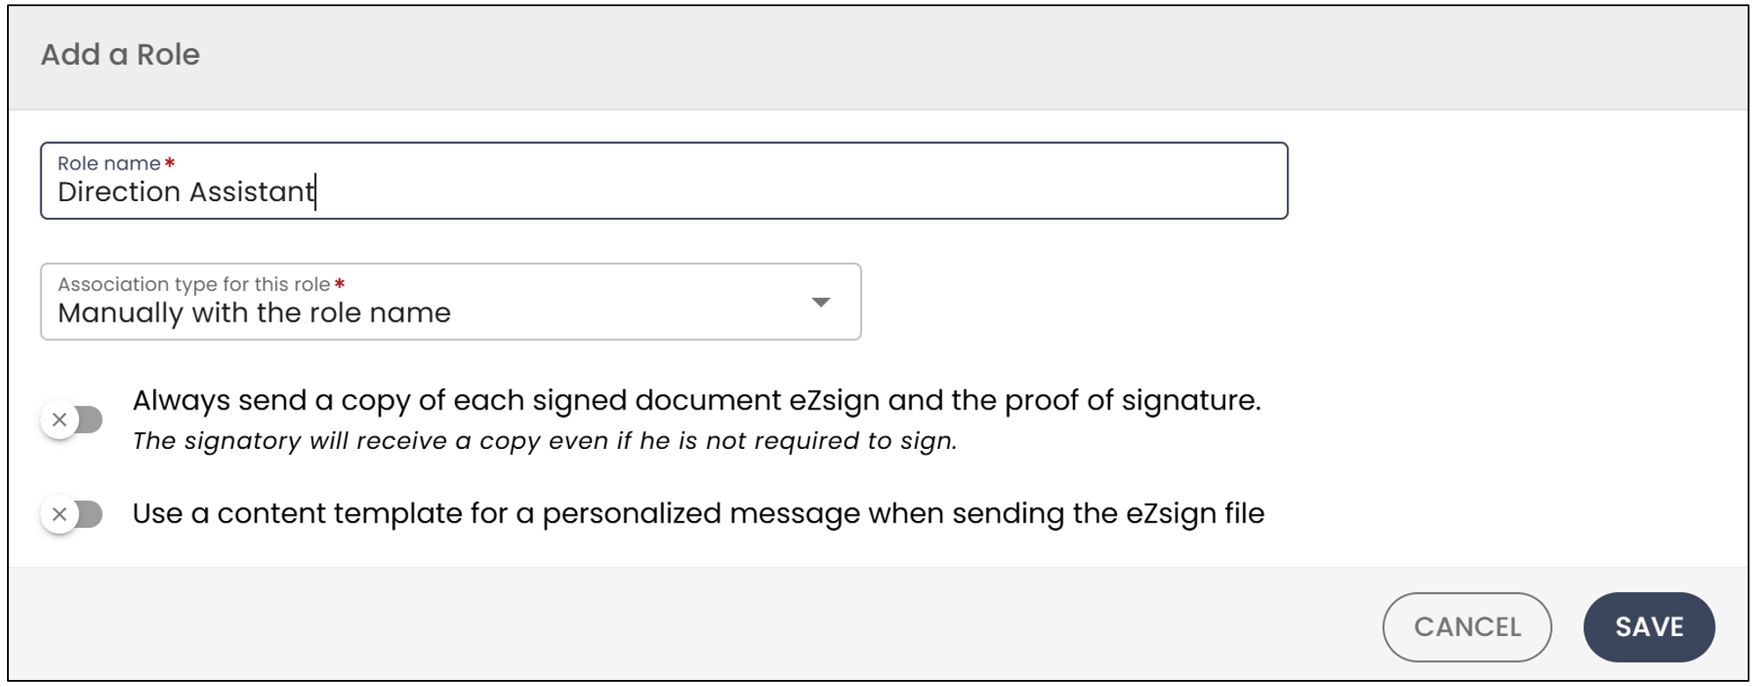Screen dimensions: 1760x687
Task: Click the 'Use a content template' label text
Action: 698,514
